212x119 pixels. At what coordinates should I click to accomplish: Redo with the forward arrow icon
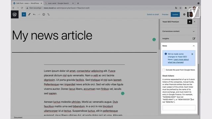click(x=39, y=15)
